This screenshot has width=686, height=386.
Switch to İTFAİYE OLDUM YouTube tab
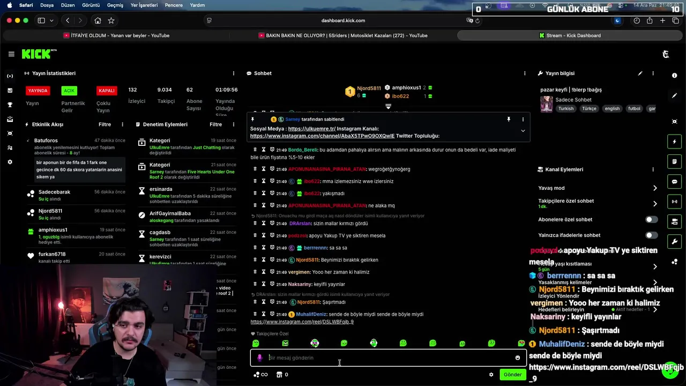(x=116, y=35)
